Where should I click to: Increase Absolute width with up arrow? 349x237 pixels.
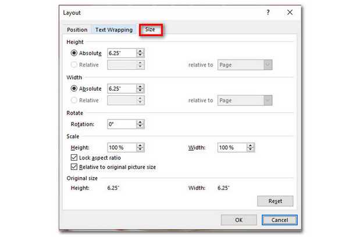click(x=140, y=86)
